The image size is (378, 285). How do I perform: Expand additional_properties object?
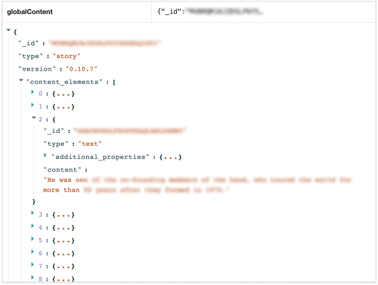click(45, 156)
